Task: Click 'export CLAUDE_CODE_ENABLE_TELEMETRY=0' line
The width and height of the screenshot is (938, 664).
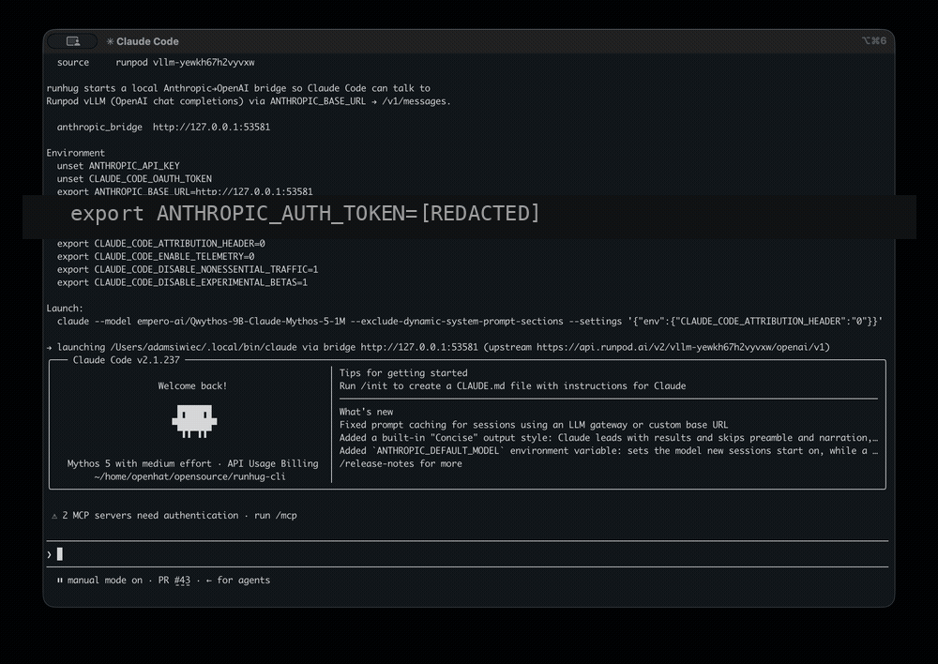Action: coord(156,256)
